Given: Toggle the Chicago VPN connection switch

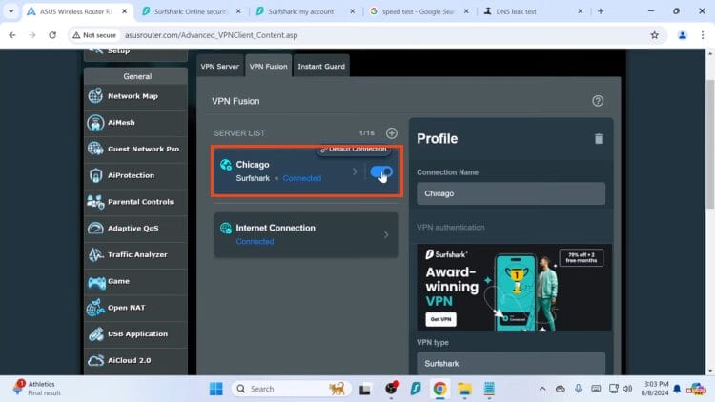Looking at the screenshot, I should (x=381, y=171).
